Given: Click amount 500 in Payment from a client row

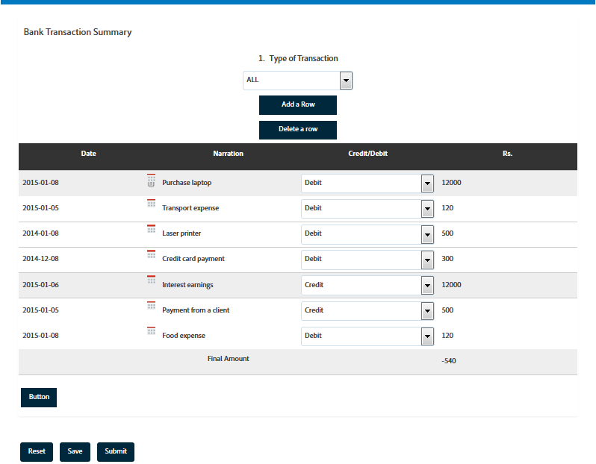Looking at the screenshot, I should point(447,310).
